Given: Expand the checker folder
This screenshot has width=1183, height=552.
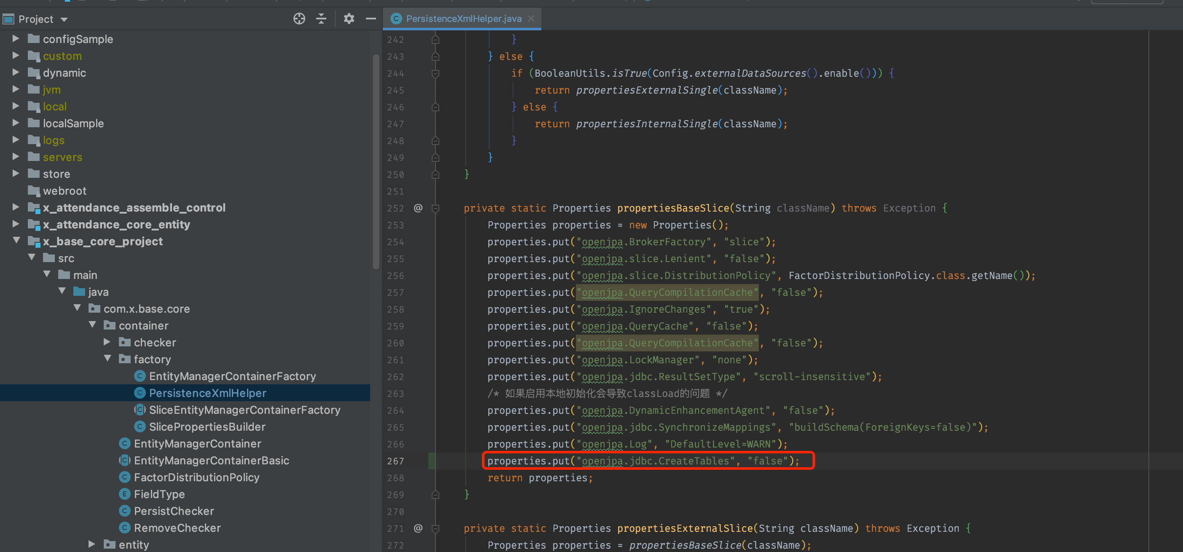Looking at the screenshot, I should point(107,342).
